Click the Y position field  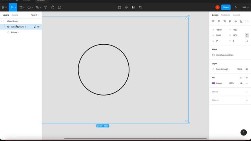coord(235,30)
